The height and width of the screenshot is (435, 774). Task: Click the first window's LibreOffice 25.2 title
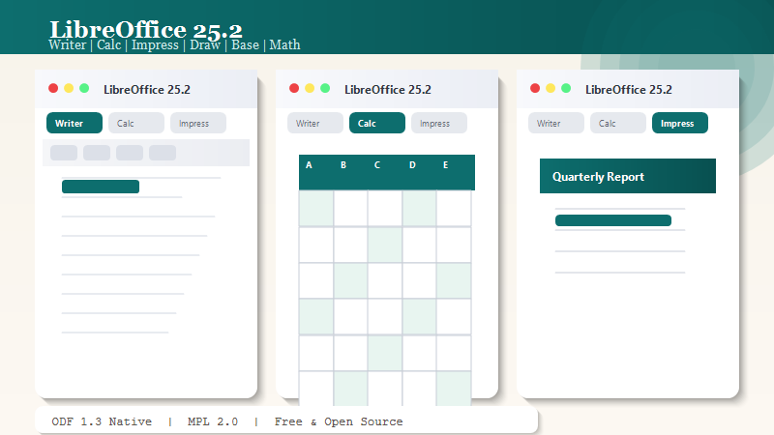coord(147,89)
